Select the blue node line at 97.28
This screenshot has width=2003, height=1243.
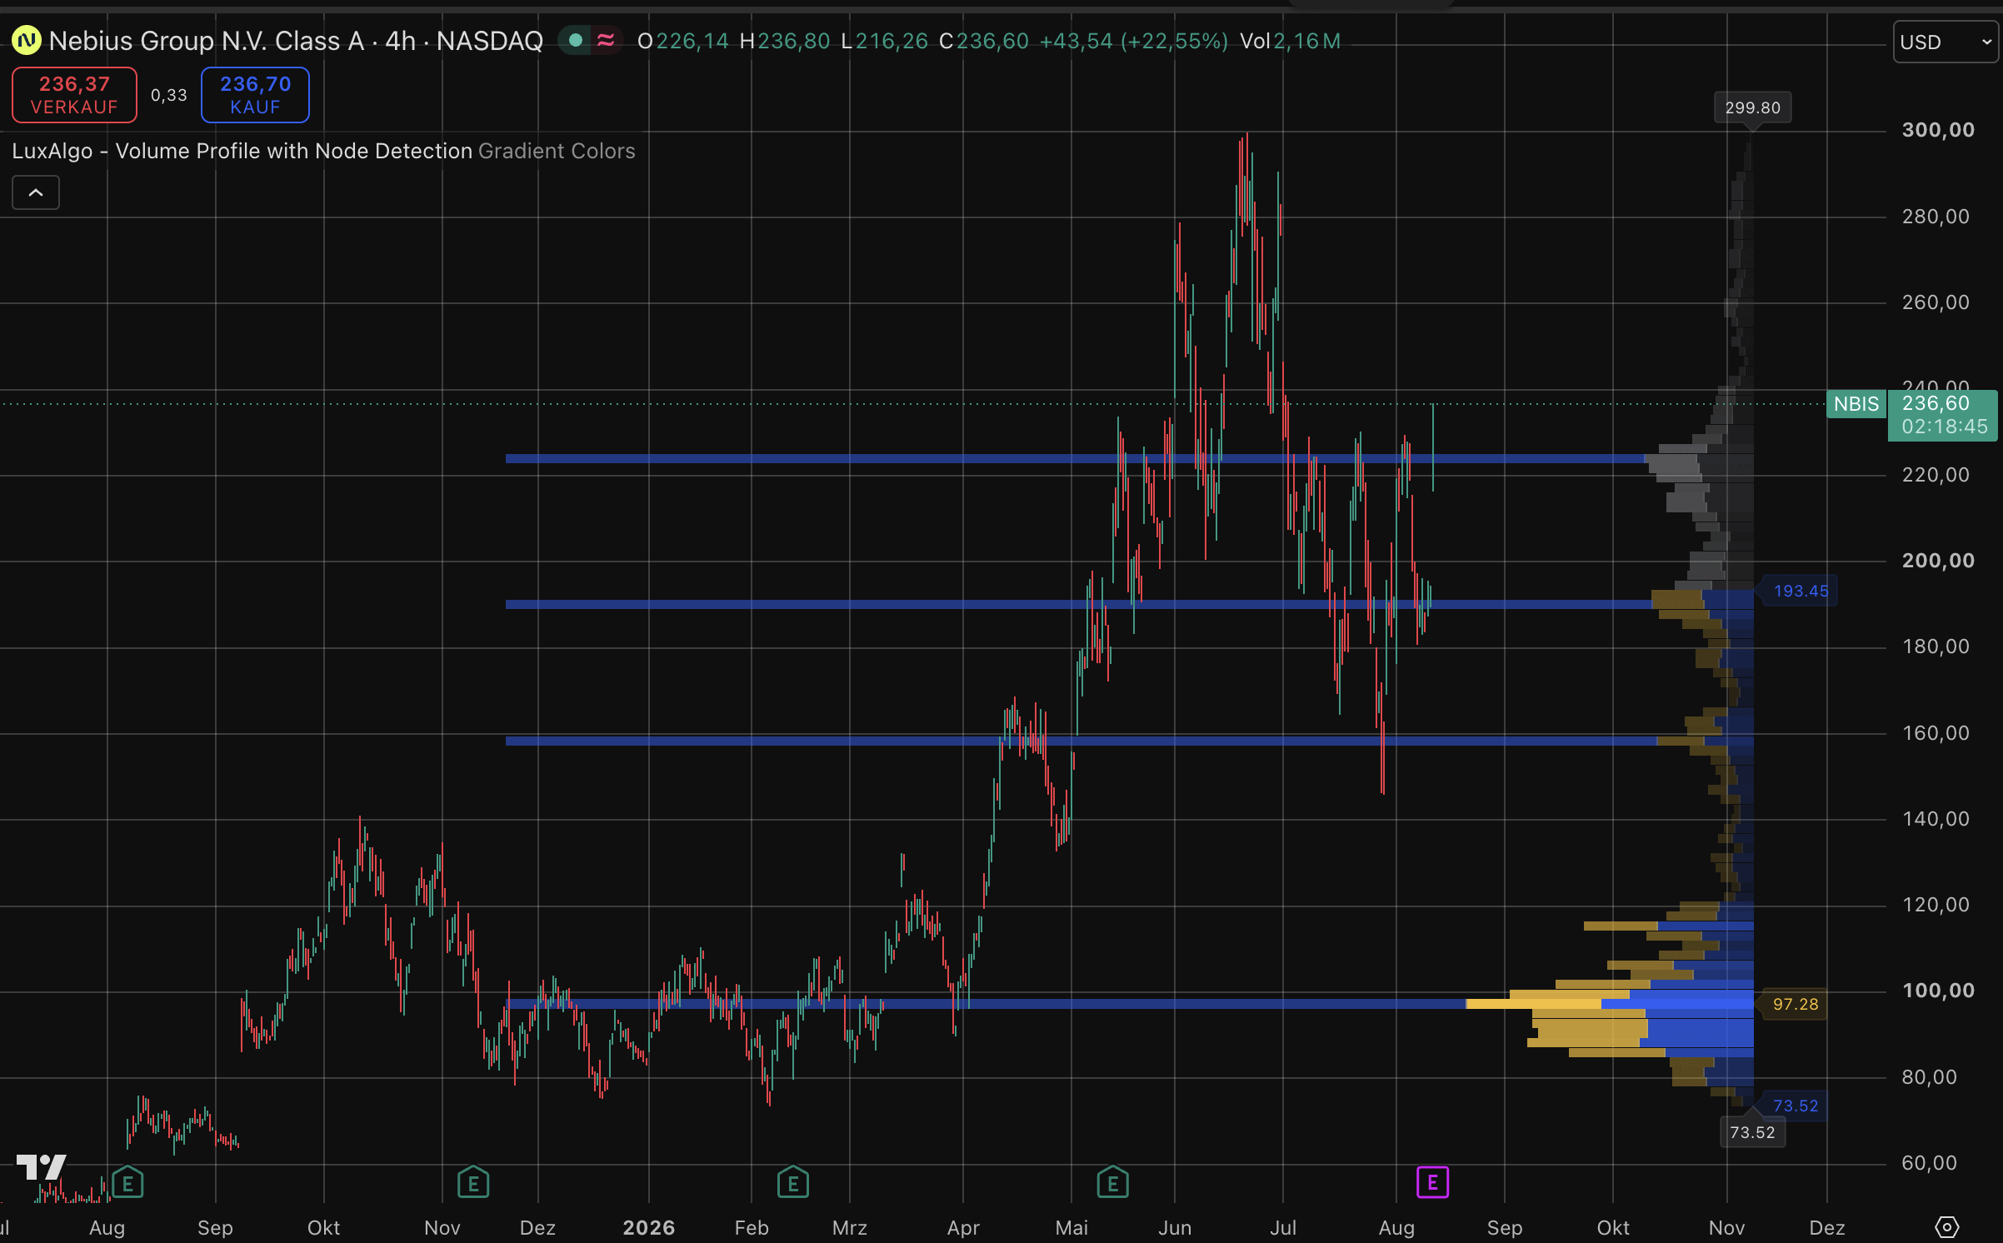[986, 1004]
